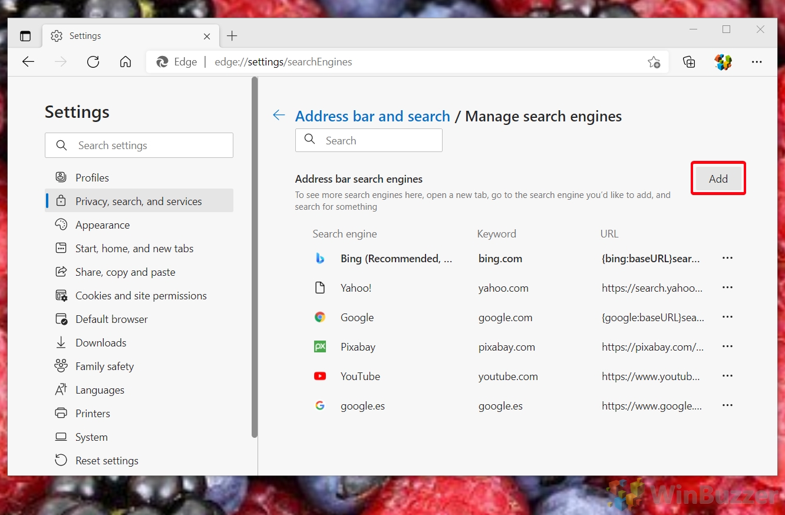This screenshot has height=515, width=785.
Task: Open Edge Settings and more menu
Action: (757, 62)
